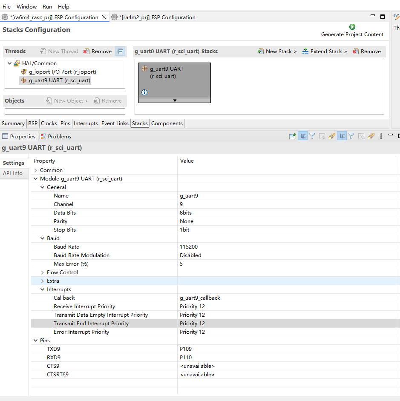Expand the Common property group
This screenshot has width=400, height=401.
[36, 170]
